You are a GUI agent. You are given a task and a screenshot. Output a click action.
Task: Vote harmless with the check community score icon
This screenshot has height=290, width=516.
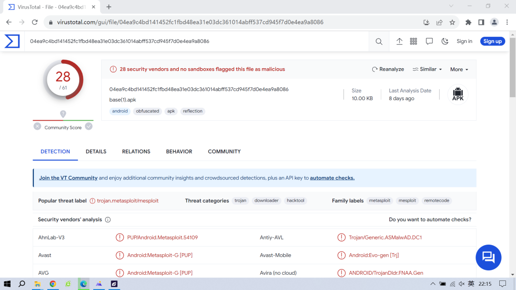click(x=88, y=126)
